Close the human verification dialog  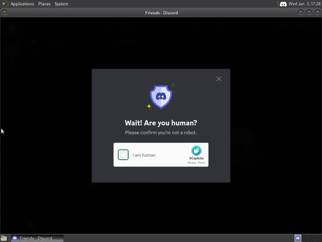[x=219, y=79]
